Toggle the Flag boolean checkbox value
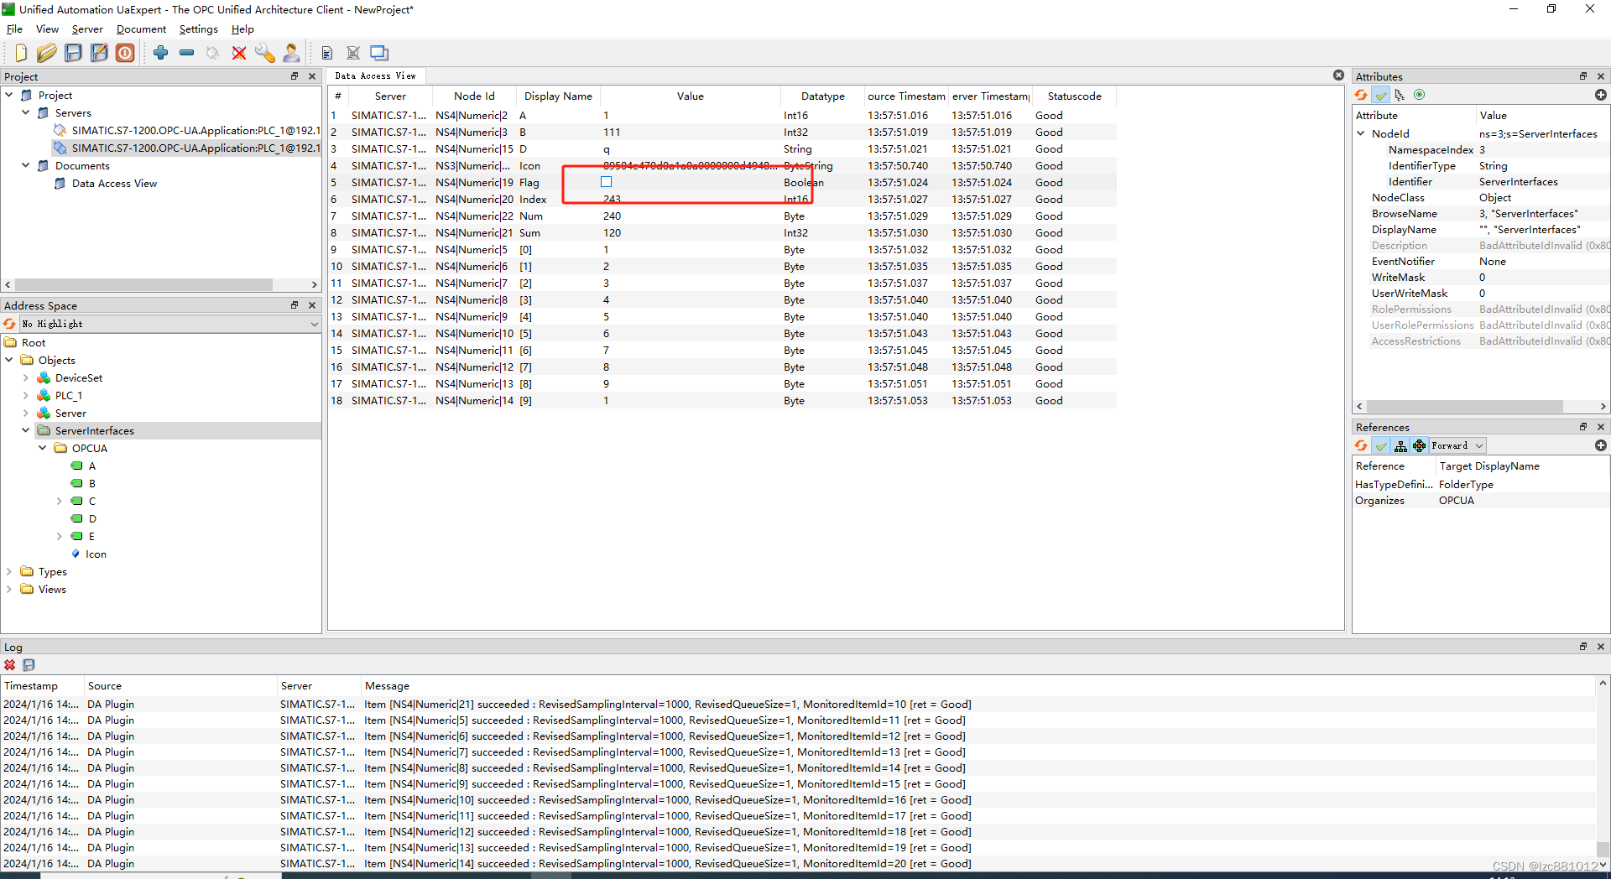Screen dimensions: 1611x879 (606, 182)
